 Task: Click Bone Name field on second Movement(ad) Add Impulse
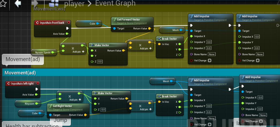click(x=263, y=115)
